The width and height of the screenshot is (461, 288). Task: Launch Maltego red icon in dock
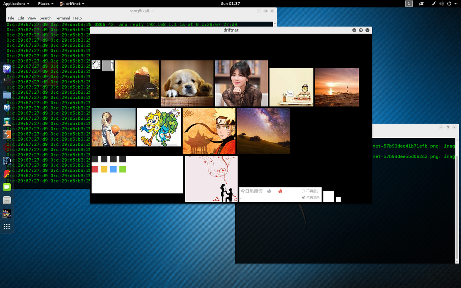click(x=7, y=148)
